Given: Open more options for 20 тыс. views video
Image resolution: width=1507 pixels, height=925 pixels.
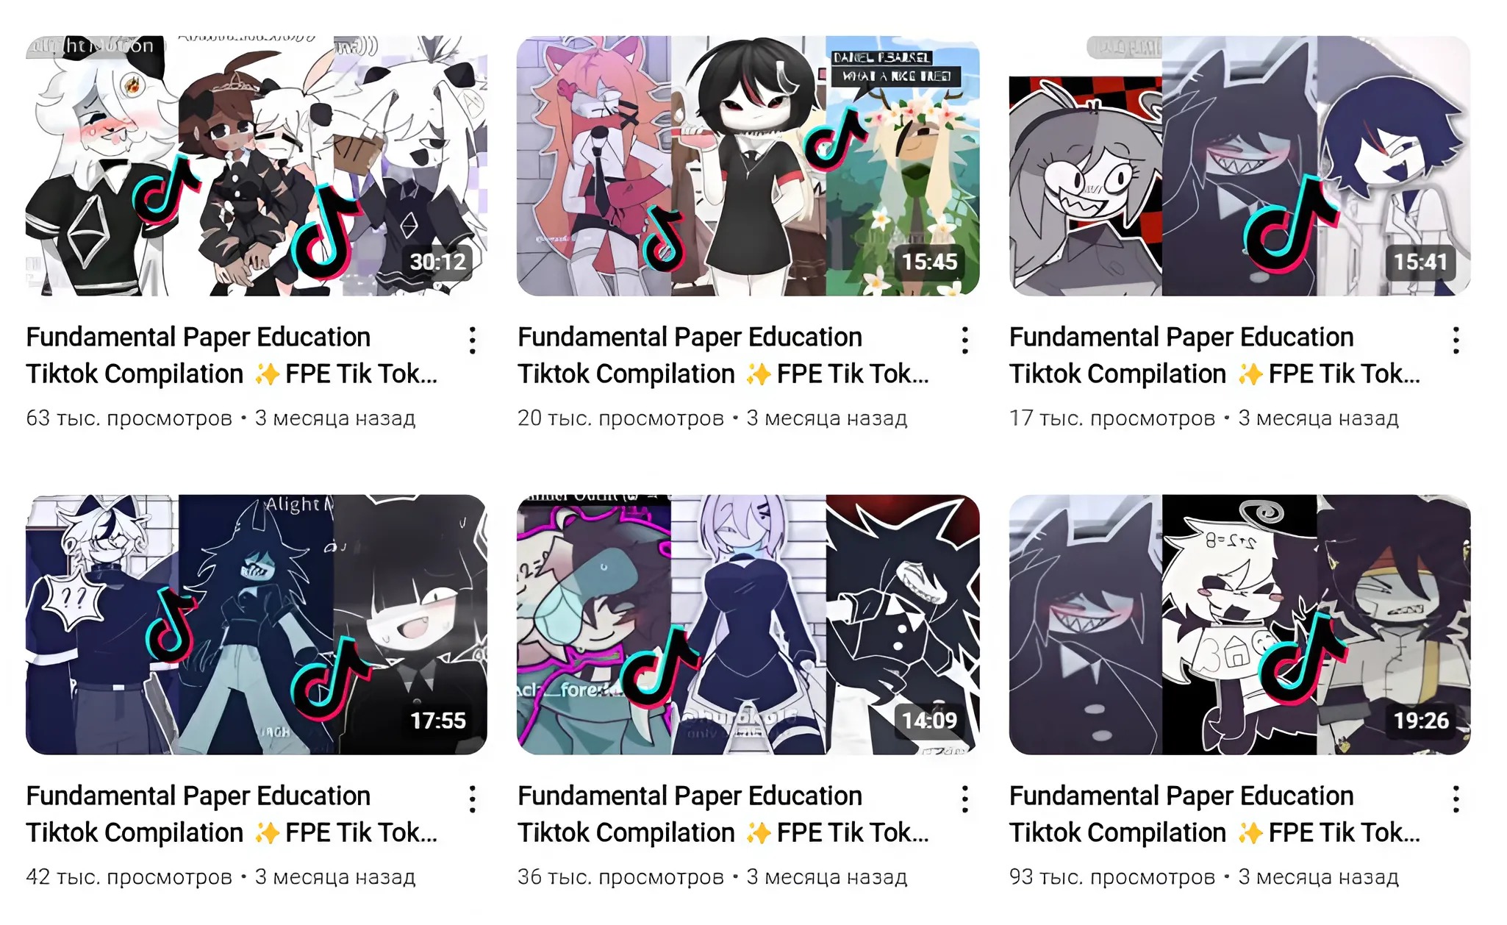Looking at the screenshot, I should point(964,340).
